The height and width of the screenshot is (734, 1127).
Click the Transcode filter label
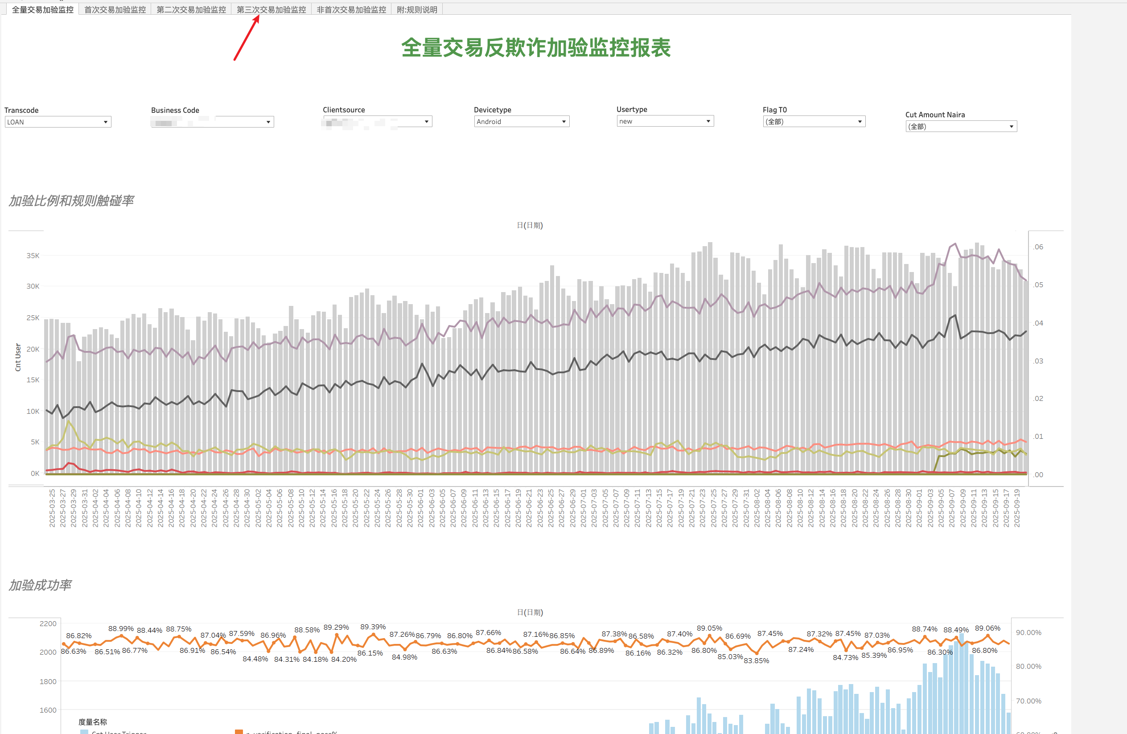(x=21, y=110)
